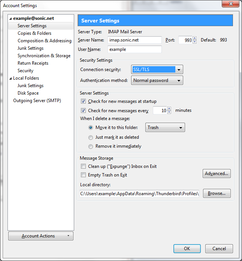Image resolution: width=242 pixels, height=261 pixels.
Task: Open the Trash folder dropdown
Action: (x=165, y=128)
